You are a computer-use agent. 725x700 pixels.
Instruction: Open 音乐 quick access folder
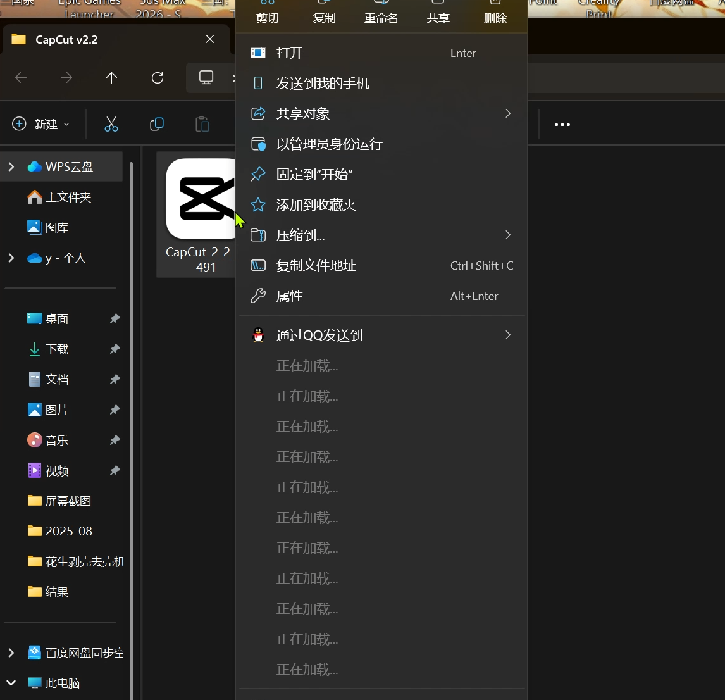click(47, 440)
